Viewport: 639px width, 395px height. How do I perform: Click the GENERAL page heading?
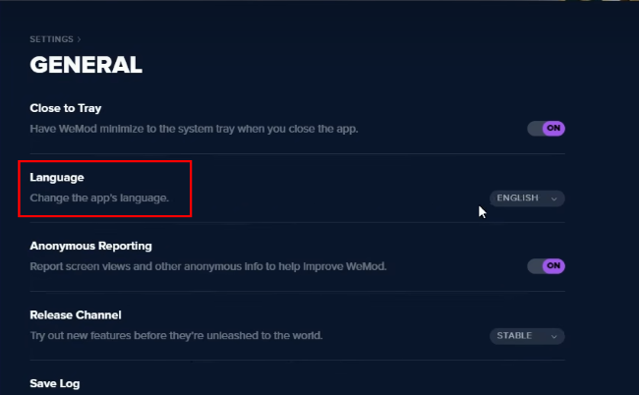coord(87,66)
